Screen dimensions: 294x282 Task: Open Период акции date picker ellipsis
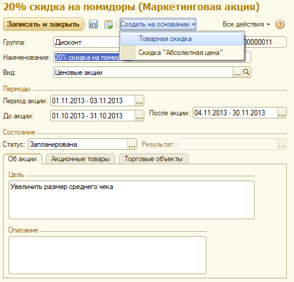click(x=139, y=101)
